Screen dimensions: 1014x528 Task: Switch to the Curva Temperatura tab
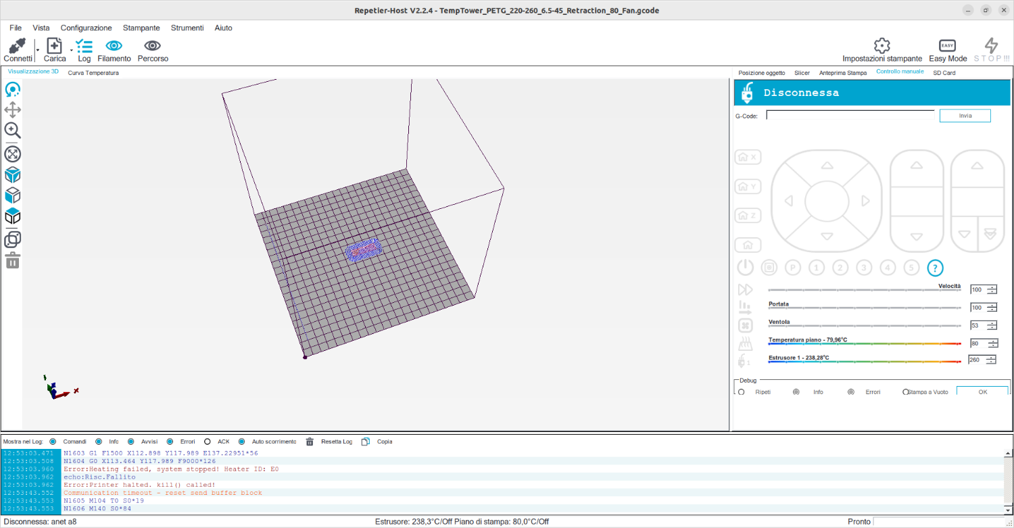pos(93,72)
